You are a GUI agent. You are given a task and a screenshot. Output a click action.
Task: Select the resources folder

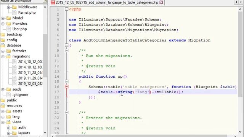pyautogui.click(x=14, y=106)
